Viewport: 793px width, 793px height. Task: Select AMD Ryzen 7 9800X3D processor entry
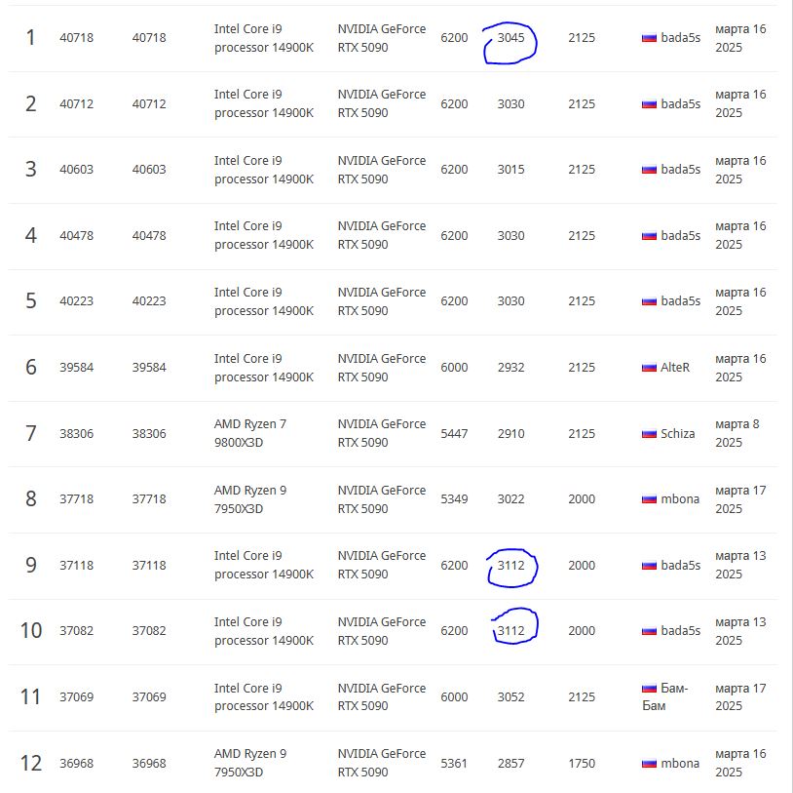250,433
